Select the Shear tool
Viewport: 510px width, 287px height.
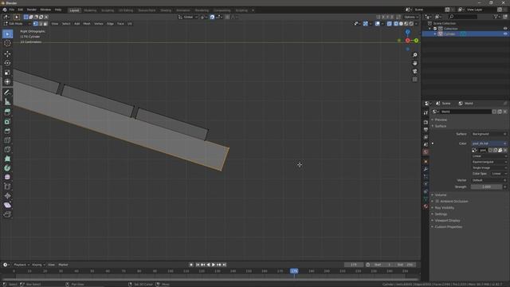click(x=7, y=205)
